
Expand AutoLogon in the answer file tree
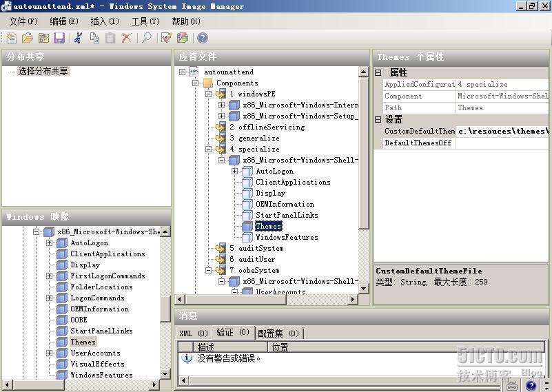(235, 171)
